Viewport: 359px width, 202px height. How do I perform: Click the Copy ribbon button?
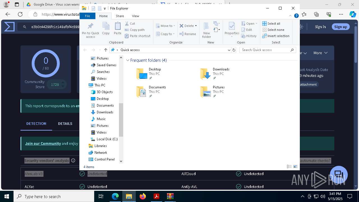106,29
